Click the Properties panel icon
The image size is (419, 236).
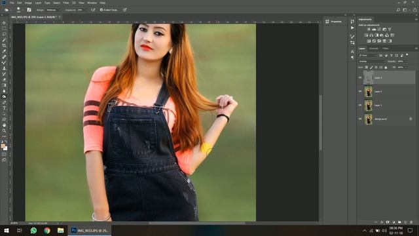(x=327, y=22)
